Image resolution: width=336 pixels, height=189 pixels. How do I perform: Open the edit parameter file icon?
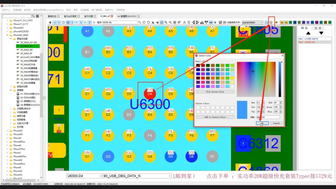[220, 22]
